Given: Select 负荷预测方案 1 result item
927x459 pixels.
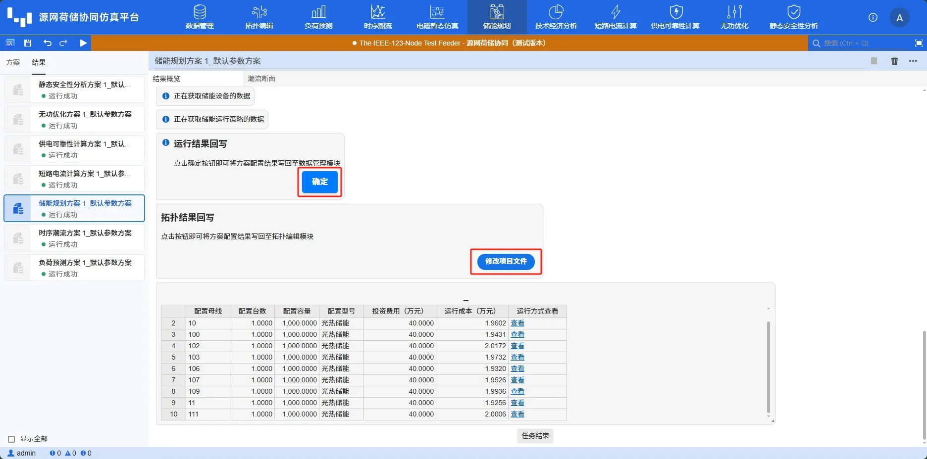Looking at the screenshot, I should pyautogui.click(x=74, y=268).
